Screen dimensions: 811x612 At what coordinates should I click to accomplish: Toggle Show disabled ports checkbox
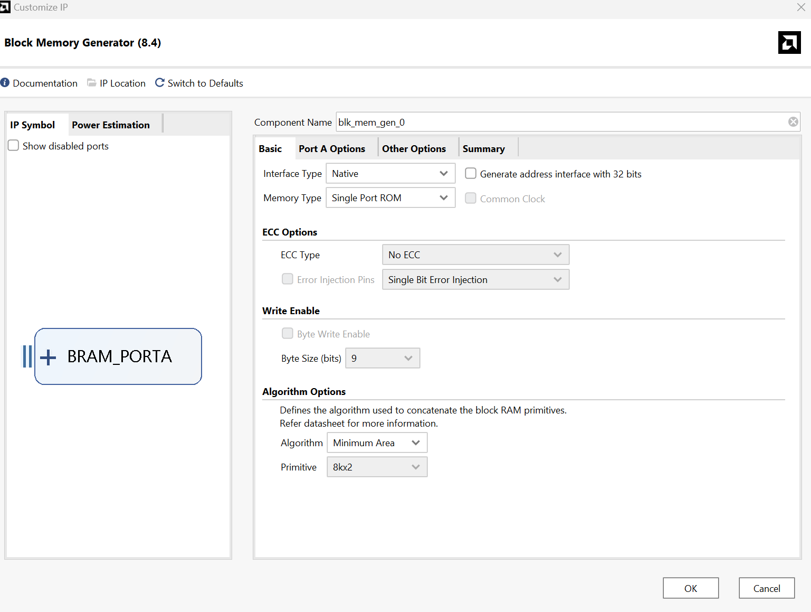pyautogui.click(x=14, y=145)
